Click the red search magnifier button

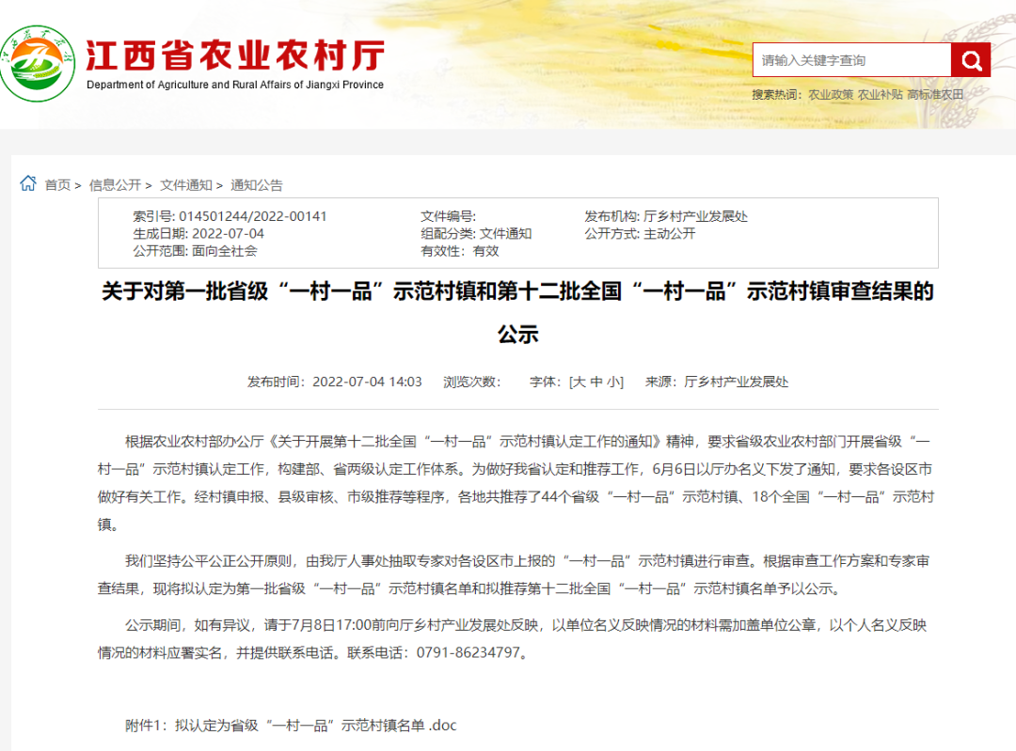coord(971,60)
